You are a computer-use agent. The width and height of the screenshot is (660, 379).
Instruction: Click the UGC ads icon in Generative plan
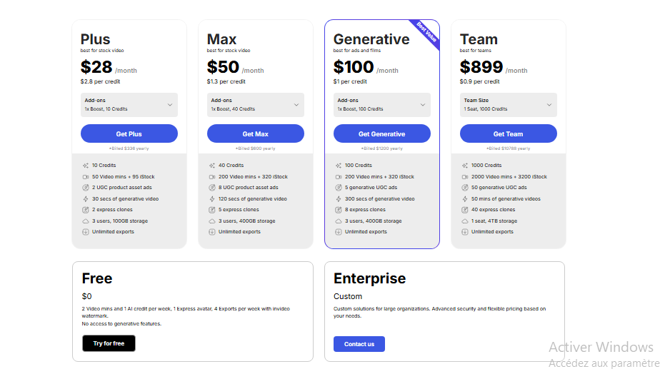click(x=338, y=188)
